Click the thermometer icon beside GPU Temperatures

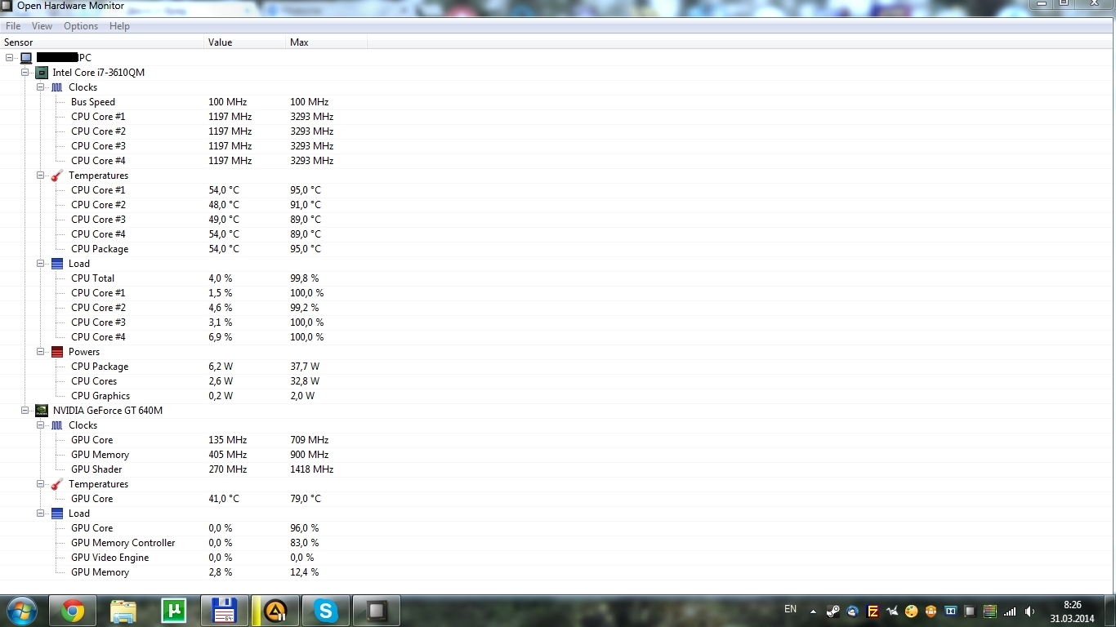tap(57, 484)
